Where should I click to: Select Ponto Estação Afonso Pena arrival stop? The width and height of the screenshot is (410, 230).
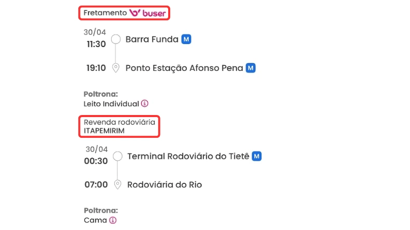coord(184,68)
